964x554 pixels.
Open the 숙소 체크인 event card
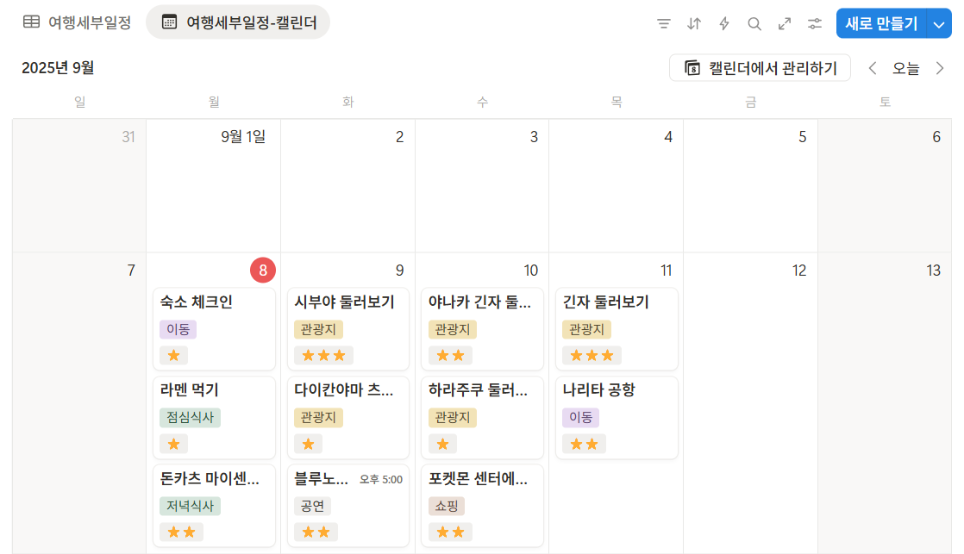point(213,328)
